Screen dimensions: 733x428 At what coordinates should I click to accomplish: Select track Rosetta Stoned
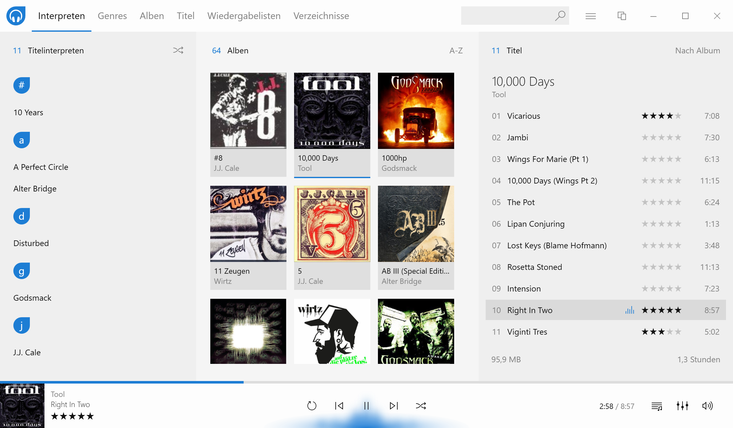coord(606,267)
